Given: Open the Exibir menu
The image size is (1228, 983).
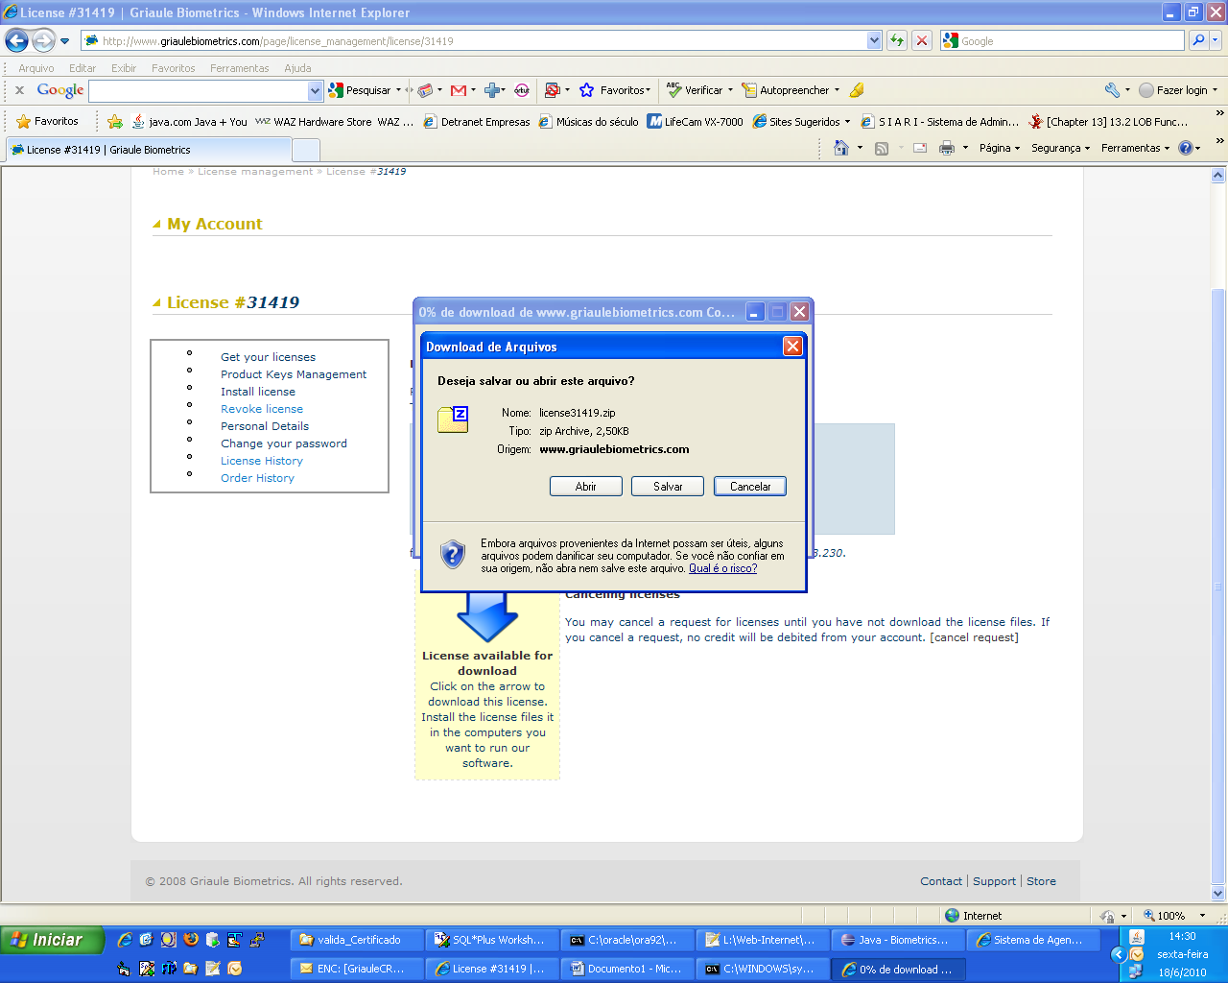Looking at the screenshot, I should (124, 68).
